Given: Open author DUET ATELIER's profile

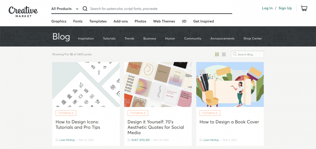Looking at the screenshot, I should click(x=141, y=140).
